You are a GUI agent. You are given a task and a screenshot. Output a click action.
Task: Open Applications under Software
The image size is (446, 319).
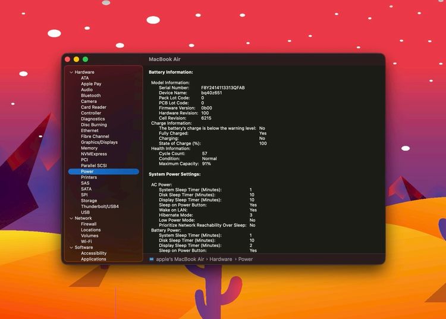coord(93,259)
